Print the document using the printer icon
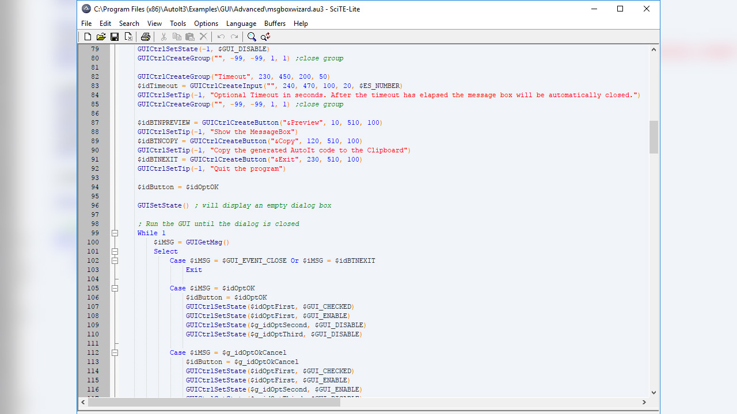Screen dimensions: 737x414 146,37
